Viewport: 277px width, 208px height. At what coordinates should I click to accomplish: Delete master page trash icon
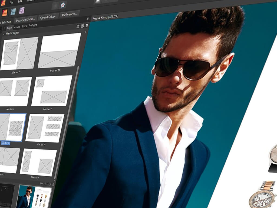tap(87, 25)
